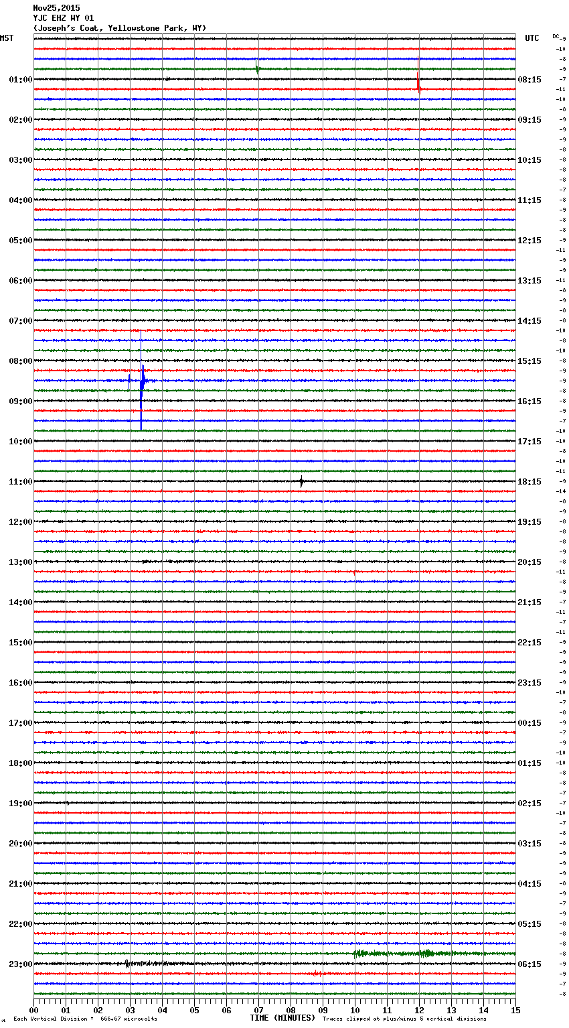Click the 04:15 UTC row label
The width and height of the screenshot is (569, 1028).
[530, 884]
